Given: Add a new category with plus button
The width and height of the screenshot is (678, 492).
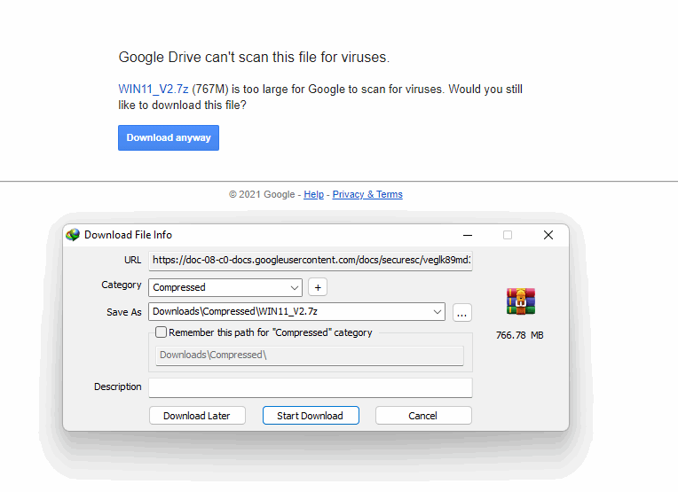Looking at the screenshot, I should (x=318, y=288).
